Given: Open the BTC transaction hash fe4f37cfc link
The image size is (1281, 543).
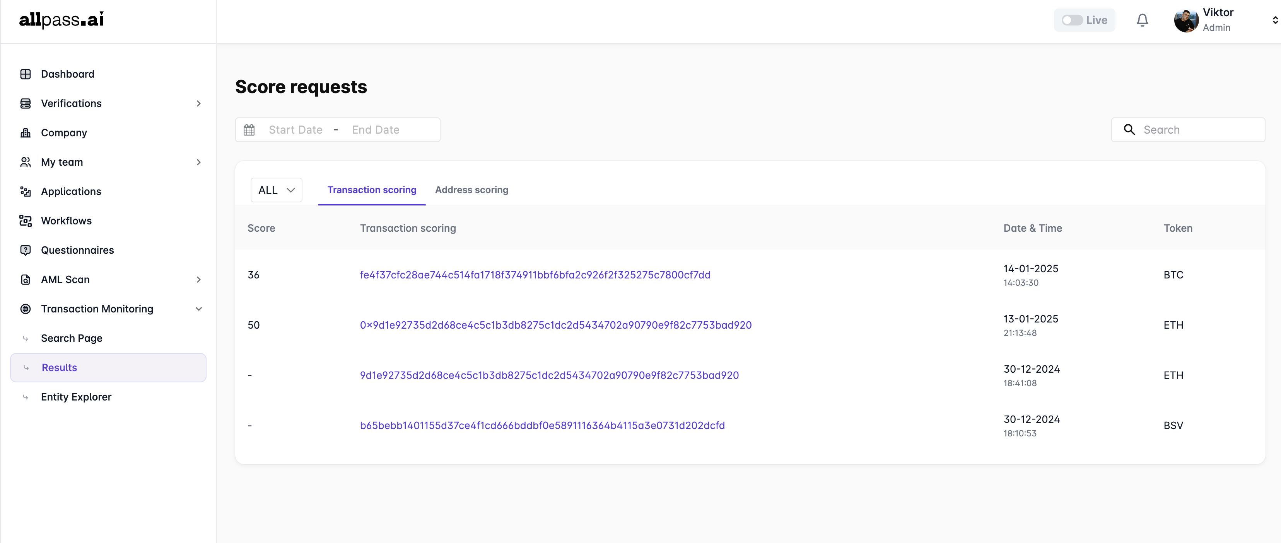Looking at the screenshot, I should tap(535, 275).
